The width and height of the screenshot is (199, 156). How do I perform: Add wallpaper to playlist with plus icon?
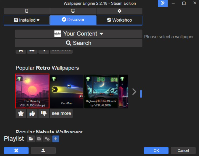coord(56,139)
